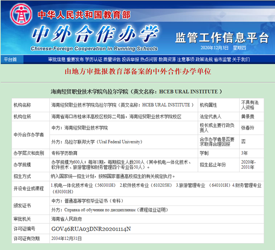Open the 省市监管 menu item
Image resolution: width=275 pixels, height=250 pixels.
(x=222, y=59)
